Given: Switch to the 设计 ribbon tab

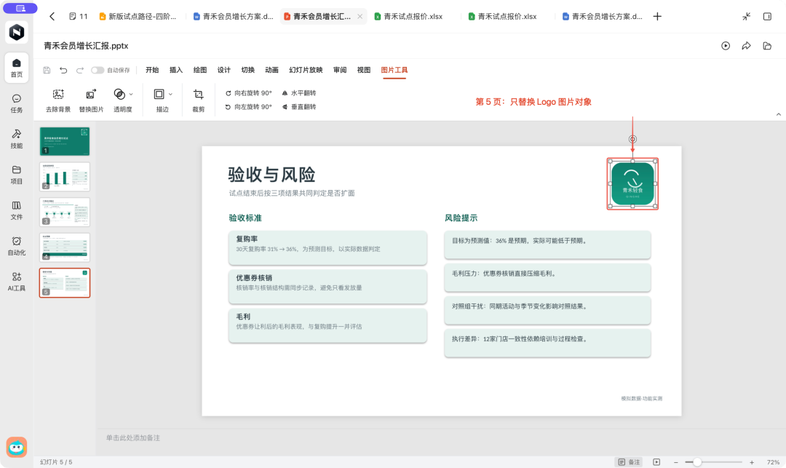Looking at the screenshot, I should [224, 70].
